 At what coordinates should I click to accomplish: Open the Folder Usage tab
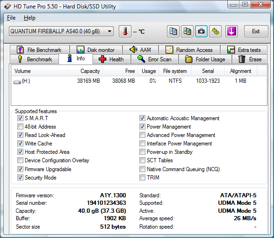pos(205,59)
